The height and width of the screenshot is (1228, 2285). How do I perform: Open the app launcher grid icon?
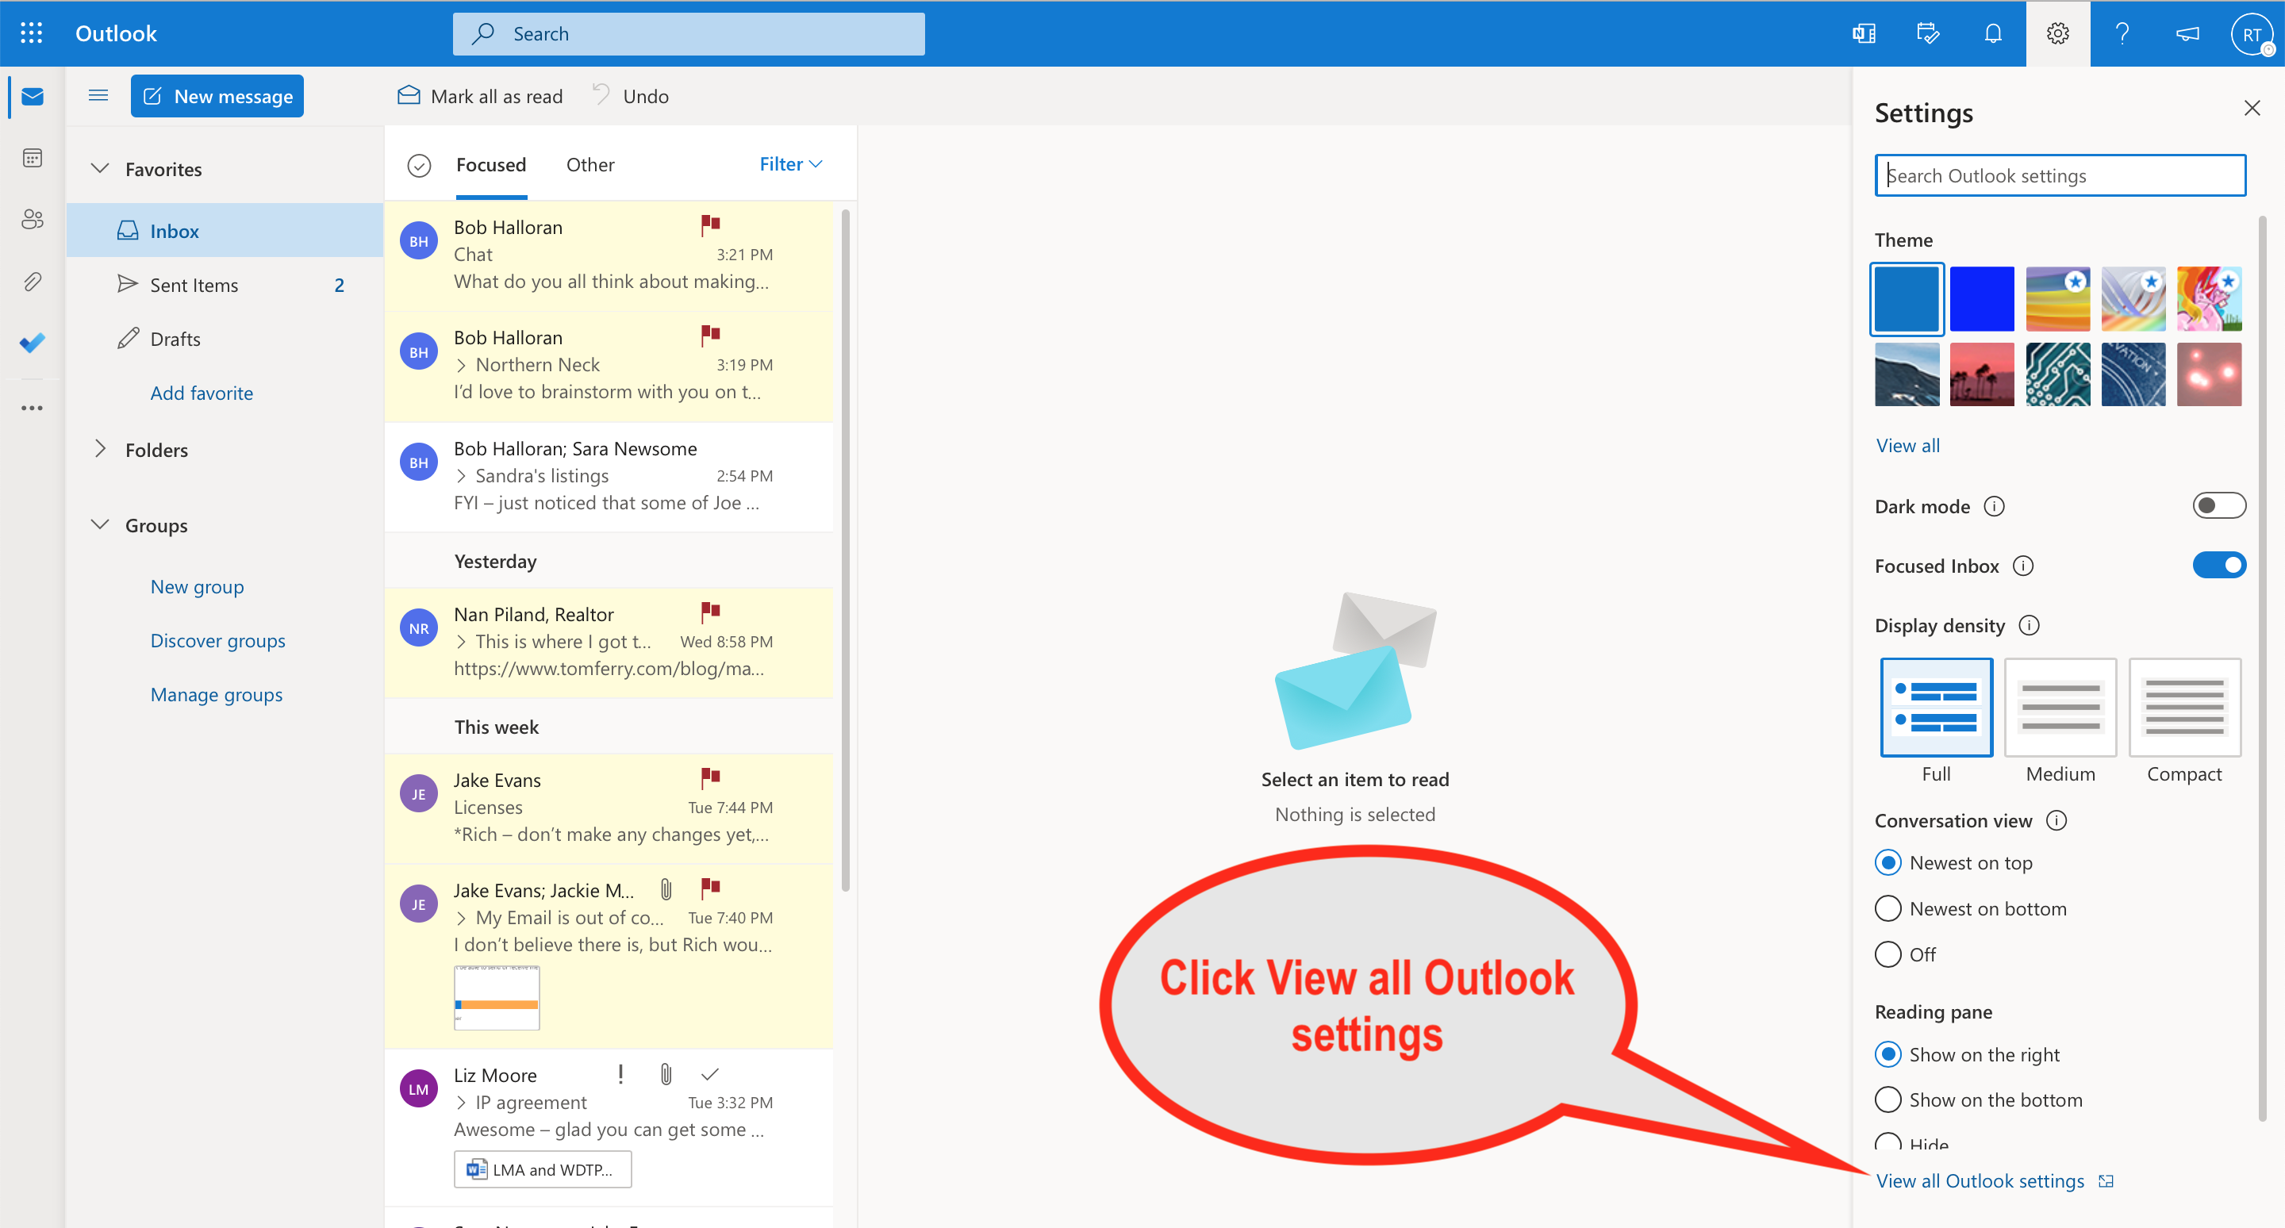(x=31, y=33)
